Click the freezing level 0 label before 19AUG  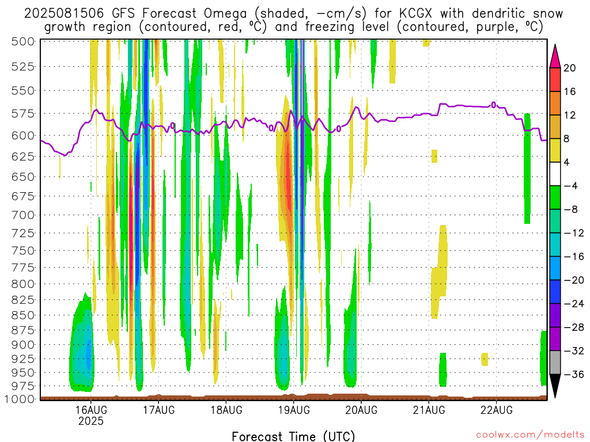(271, 128)
